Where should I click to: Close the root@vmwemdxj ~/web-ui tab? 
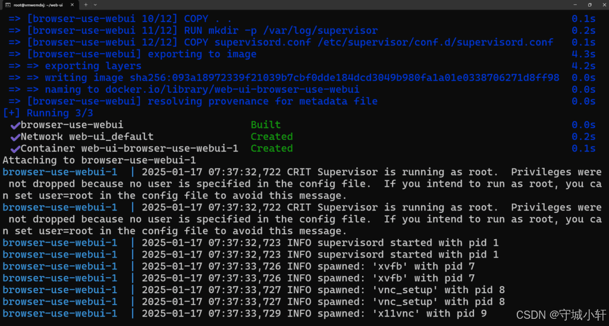click(72, 5)
